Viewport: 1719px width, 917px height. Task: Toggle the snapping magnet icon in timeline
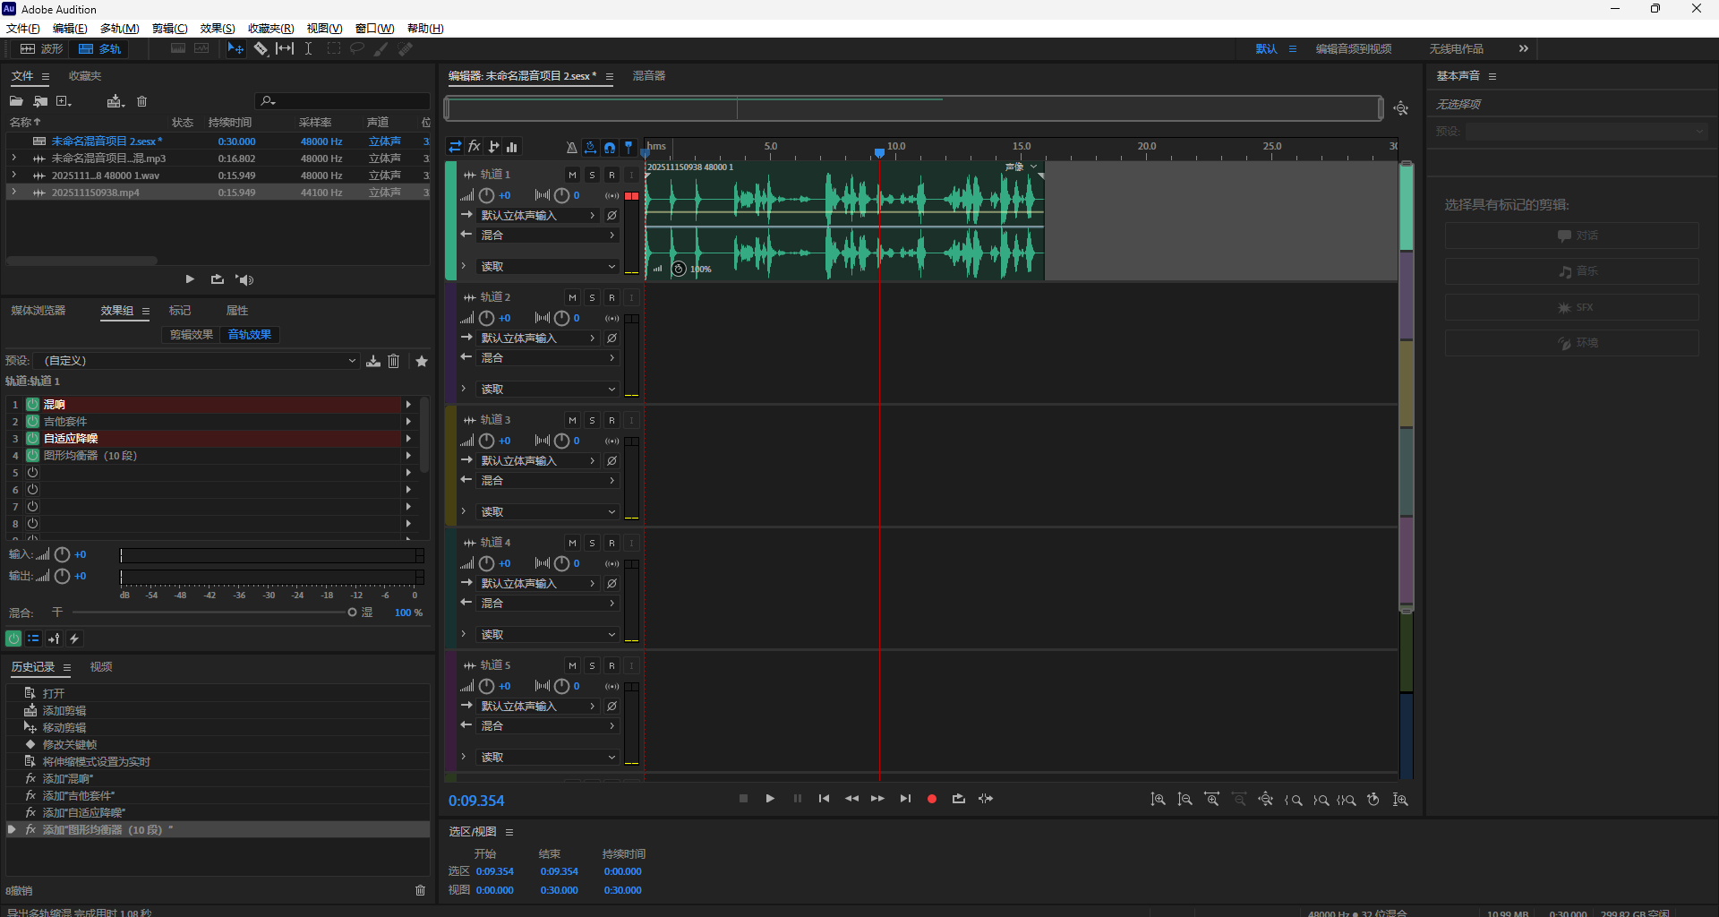[x=610, y=147]
